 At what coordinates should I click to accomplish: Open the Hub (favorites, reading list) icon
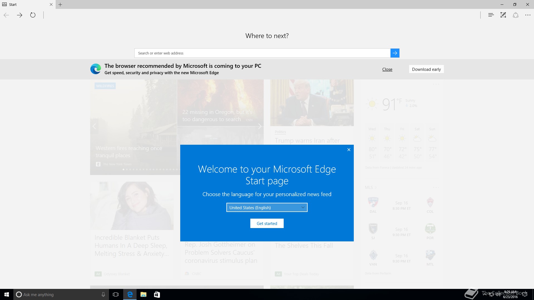point(491,15)
